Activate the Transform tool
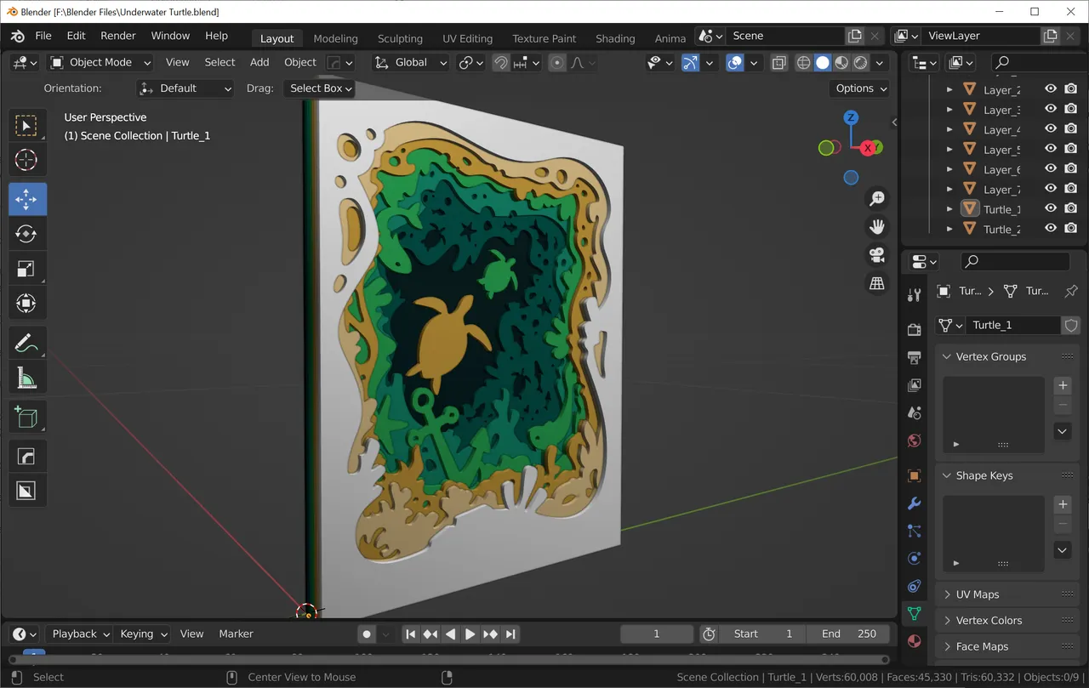Screen dimensions: 1089x688 pyautogui.click(x=27, y=304)
